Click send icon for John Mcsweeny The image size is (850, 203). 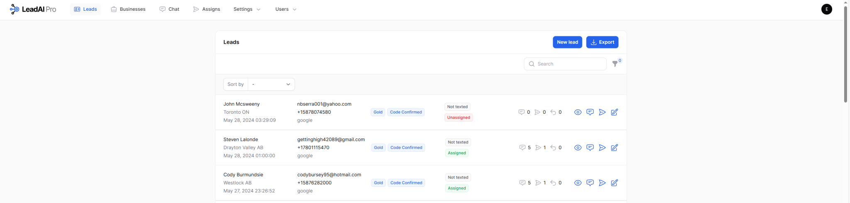click(x=602, y=112)
